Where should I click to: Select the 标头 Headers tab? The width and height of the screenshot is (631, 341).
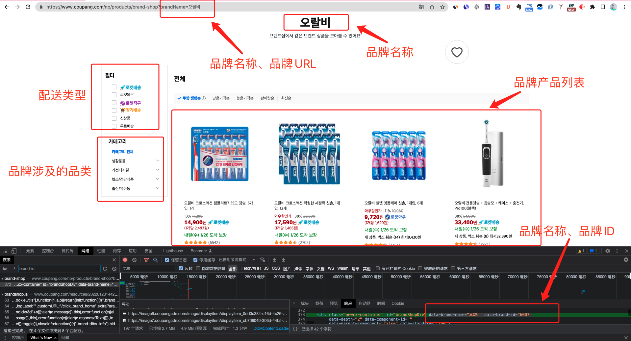coord(305,304)
